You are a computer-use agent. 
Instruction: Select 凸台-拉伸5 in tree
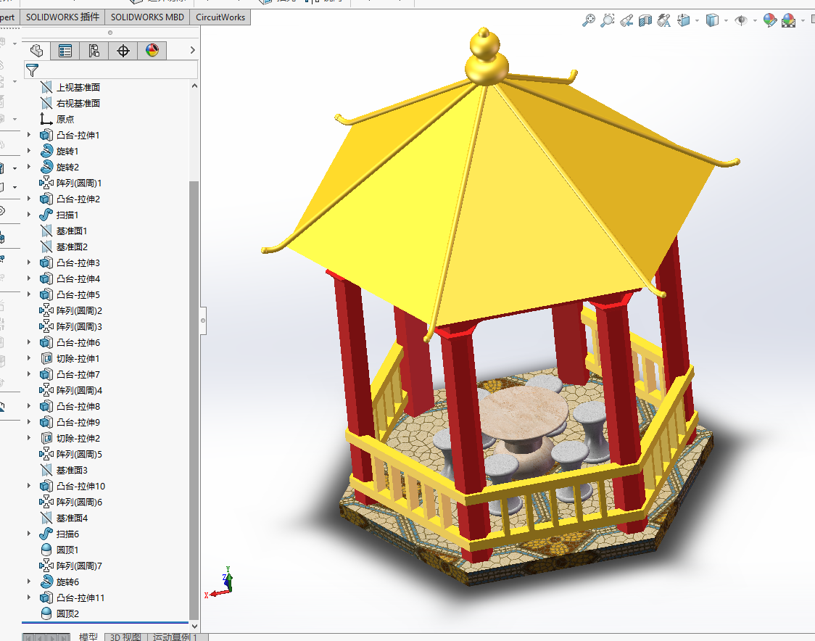coord(78,295)
